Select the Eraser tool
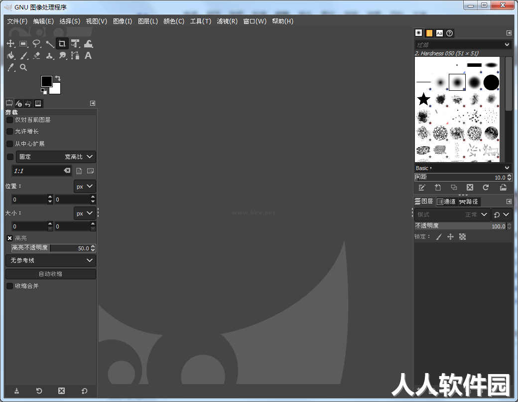 36,55
